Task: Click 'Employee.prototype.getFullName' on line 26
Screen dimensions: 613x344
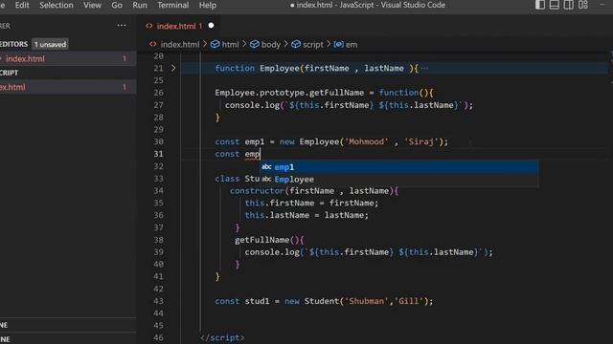Action: (x=289, y=93)
